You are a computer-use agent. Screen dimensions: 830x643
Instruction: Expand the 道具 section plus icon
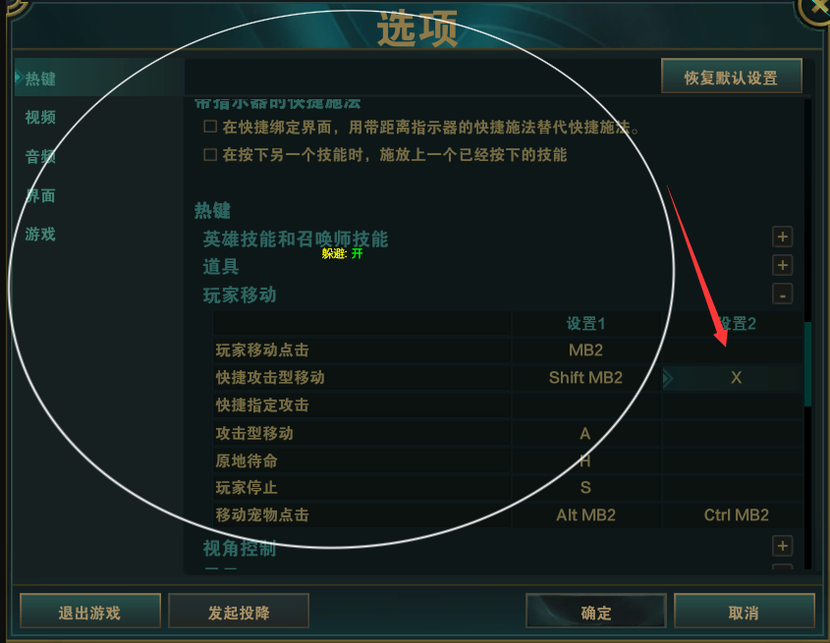click(782, 265)
